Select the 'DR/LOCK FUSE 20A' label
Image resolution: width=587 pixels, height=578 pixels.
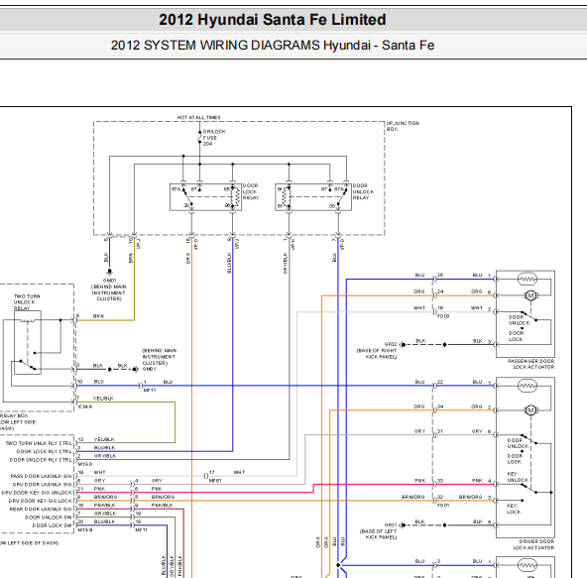pos(214,138)
